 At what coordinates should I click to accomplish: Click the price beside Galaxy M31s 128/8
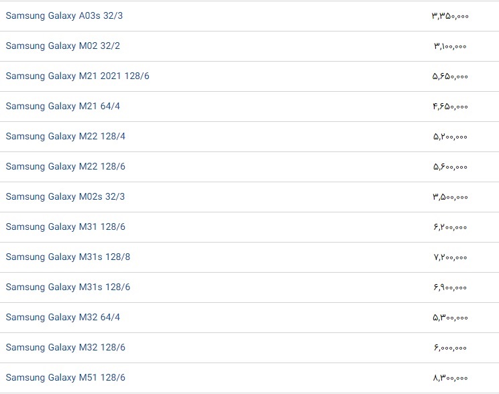point(450,257)
